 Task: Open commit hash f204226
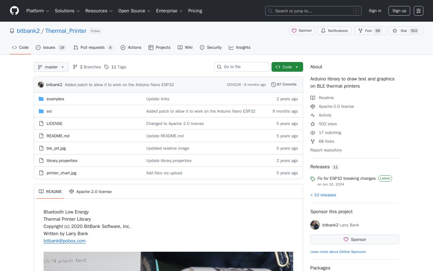[234, 85]
